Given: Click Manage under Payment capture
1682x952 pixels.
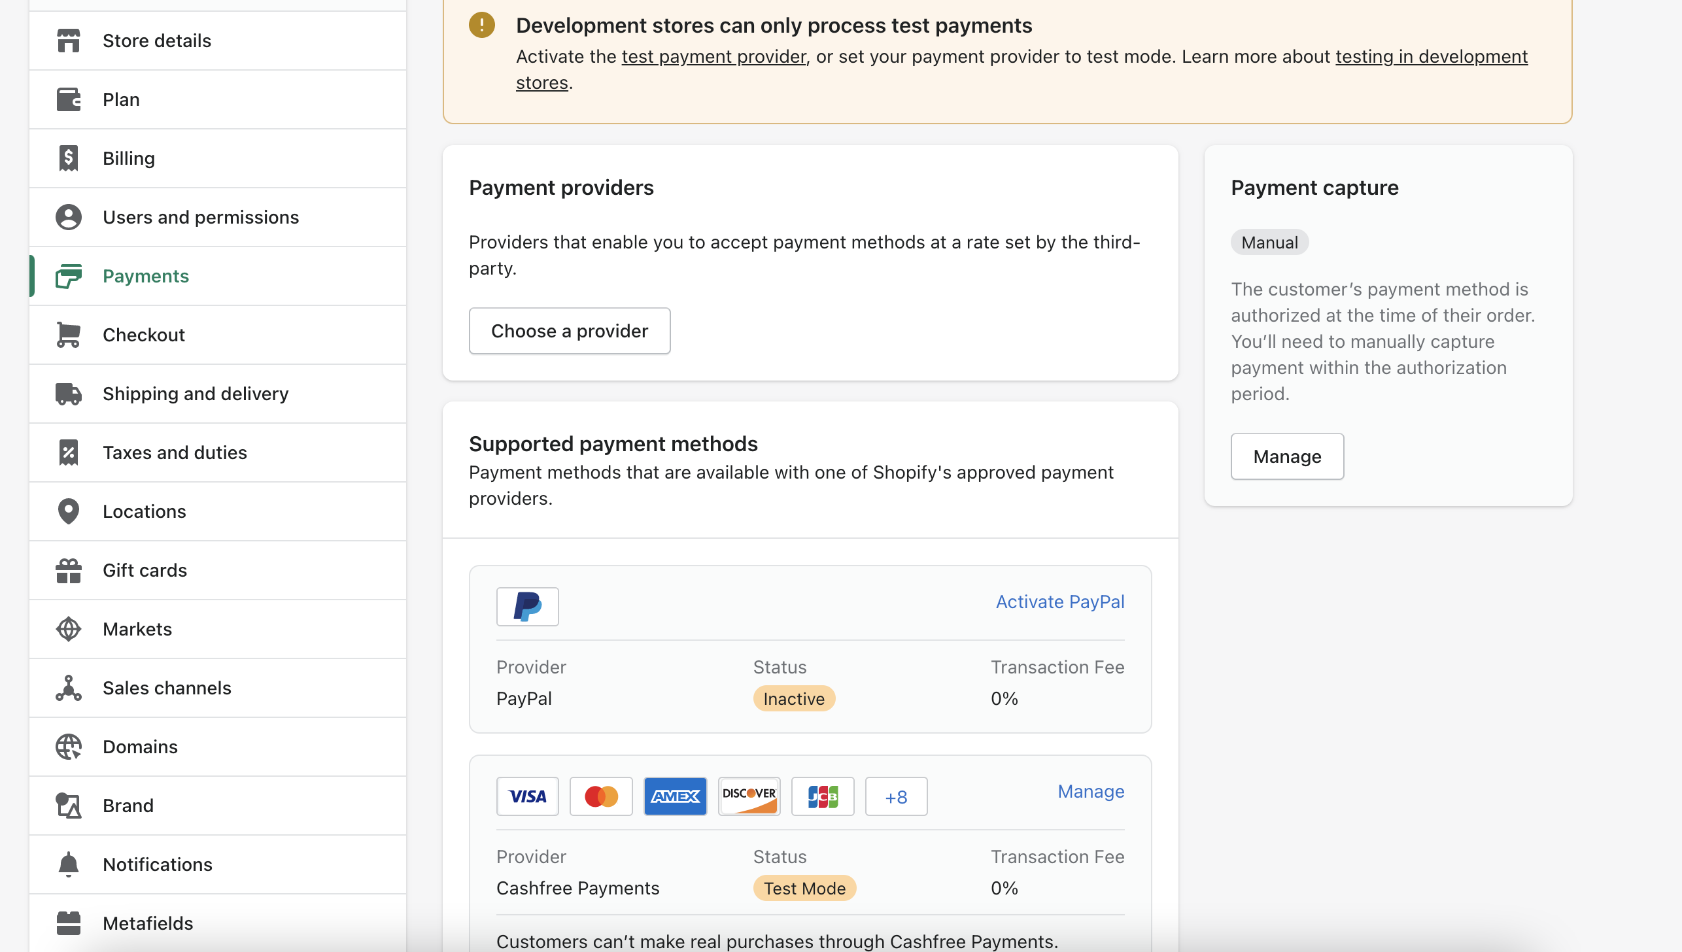Looking at the screenshot, I should coord(1286,456).
